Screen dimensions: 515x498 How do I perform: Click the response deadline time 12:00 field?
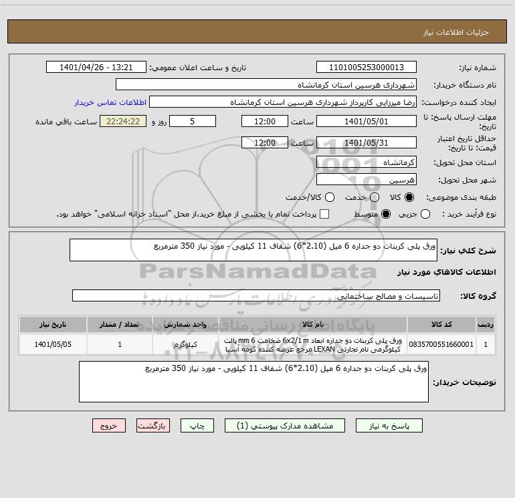click(x=265, y=121)
